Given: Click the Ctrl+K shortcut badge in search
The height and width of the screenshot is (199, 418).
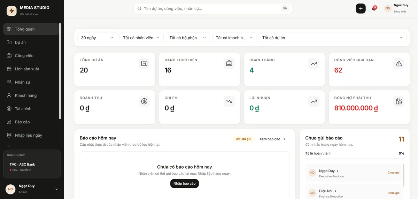Looking at the screenshot, I should [x=285, y=8].
